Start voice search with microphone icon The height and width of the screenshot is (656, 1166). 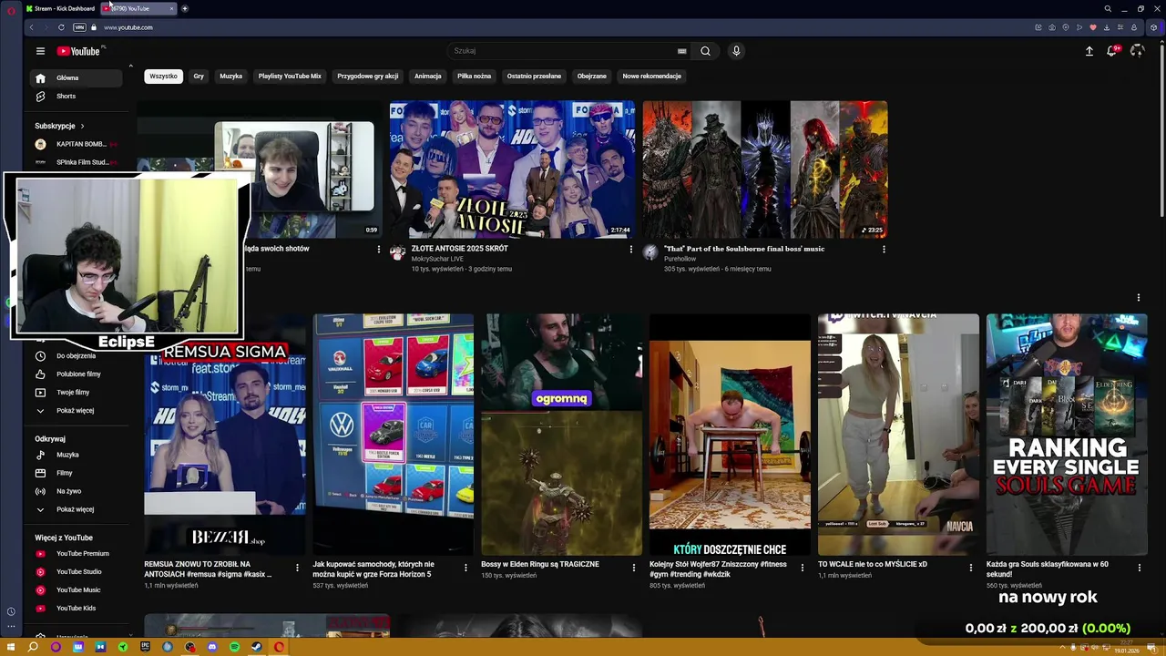pos(736,51)
